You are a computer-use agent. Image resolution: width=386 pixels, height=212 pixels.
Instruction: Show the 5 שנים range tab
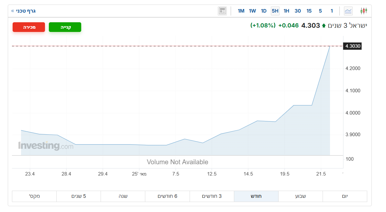79,196
